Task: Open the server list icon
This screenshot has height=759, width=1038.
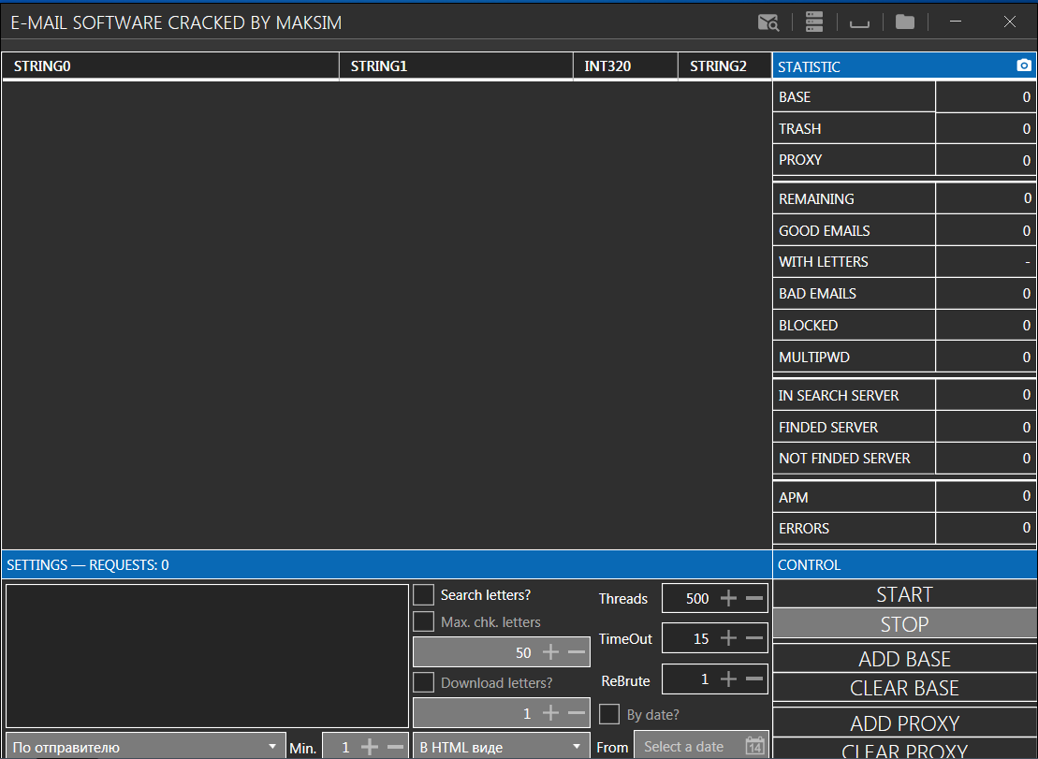Action: pos(813,22)
